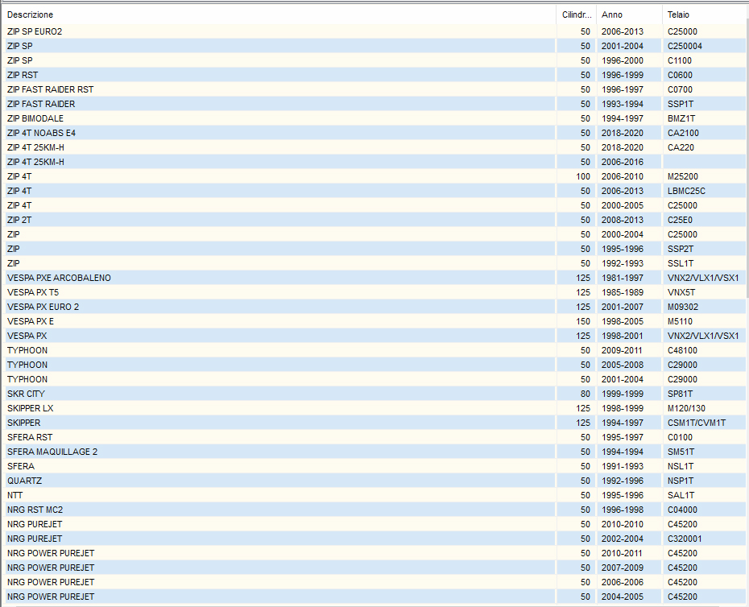749x607 pixels.
Task: Select the SKR CITY row
Action: click(374, 394)
